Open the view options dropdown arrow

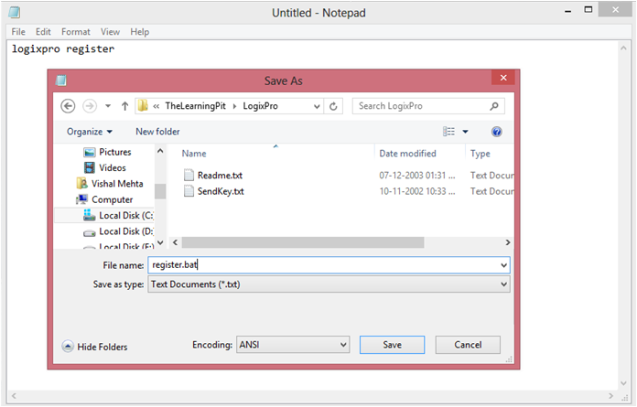pos(466,132)
